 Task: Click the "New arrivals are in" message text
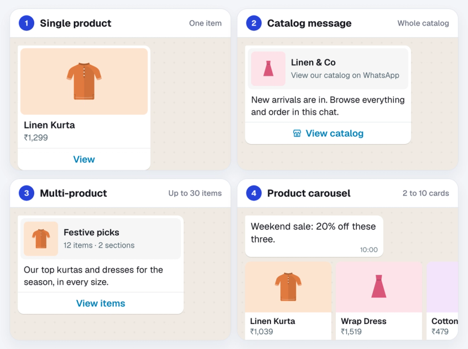pos(327,106)
